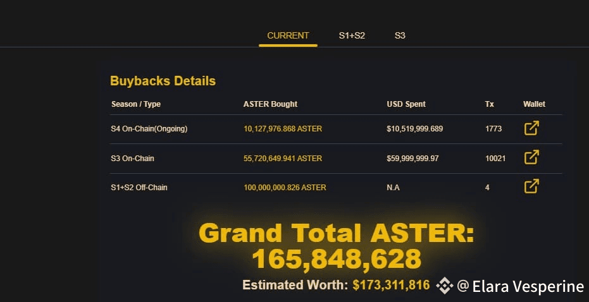Click the 55,720,649.941 ASTER amount
Viewport: 589px width, 302px height.
pyautogui.click(x=283, y=158)
